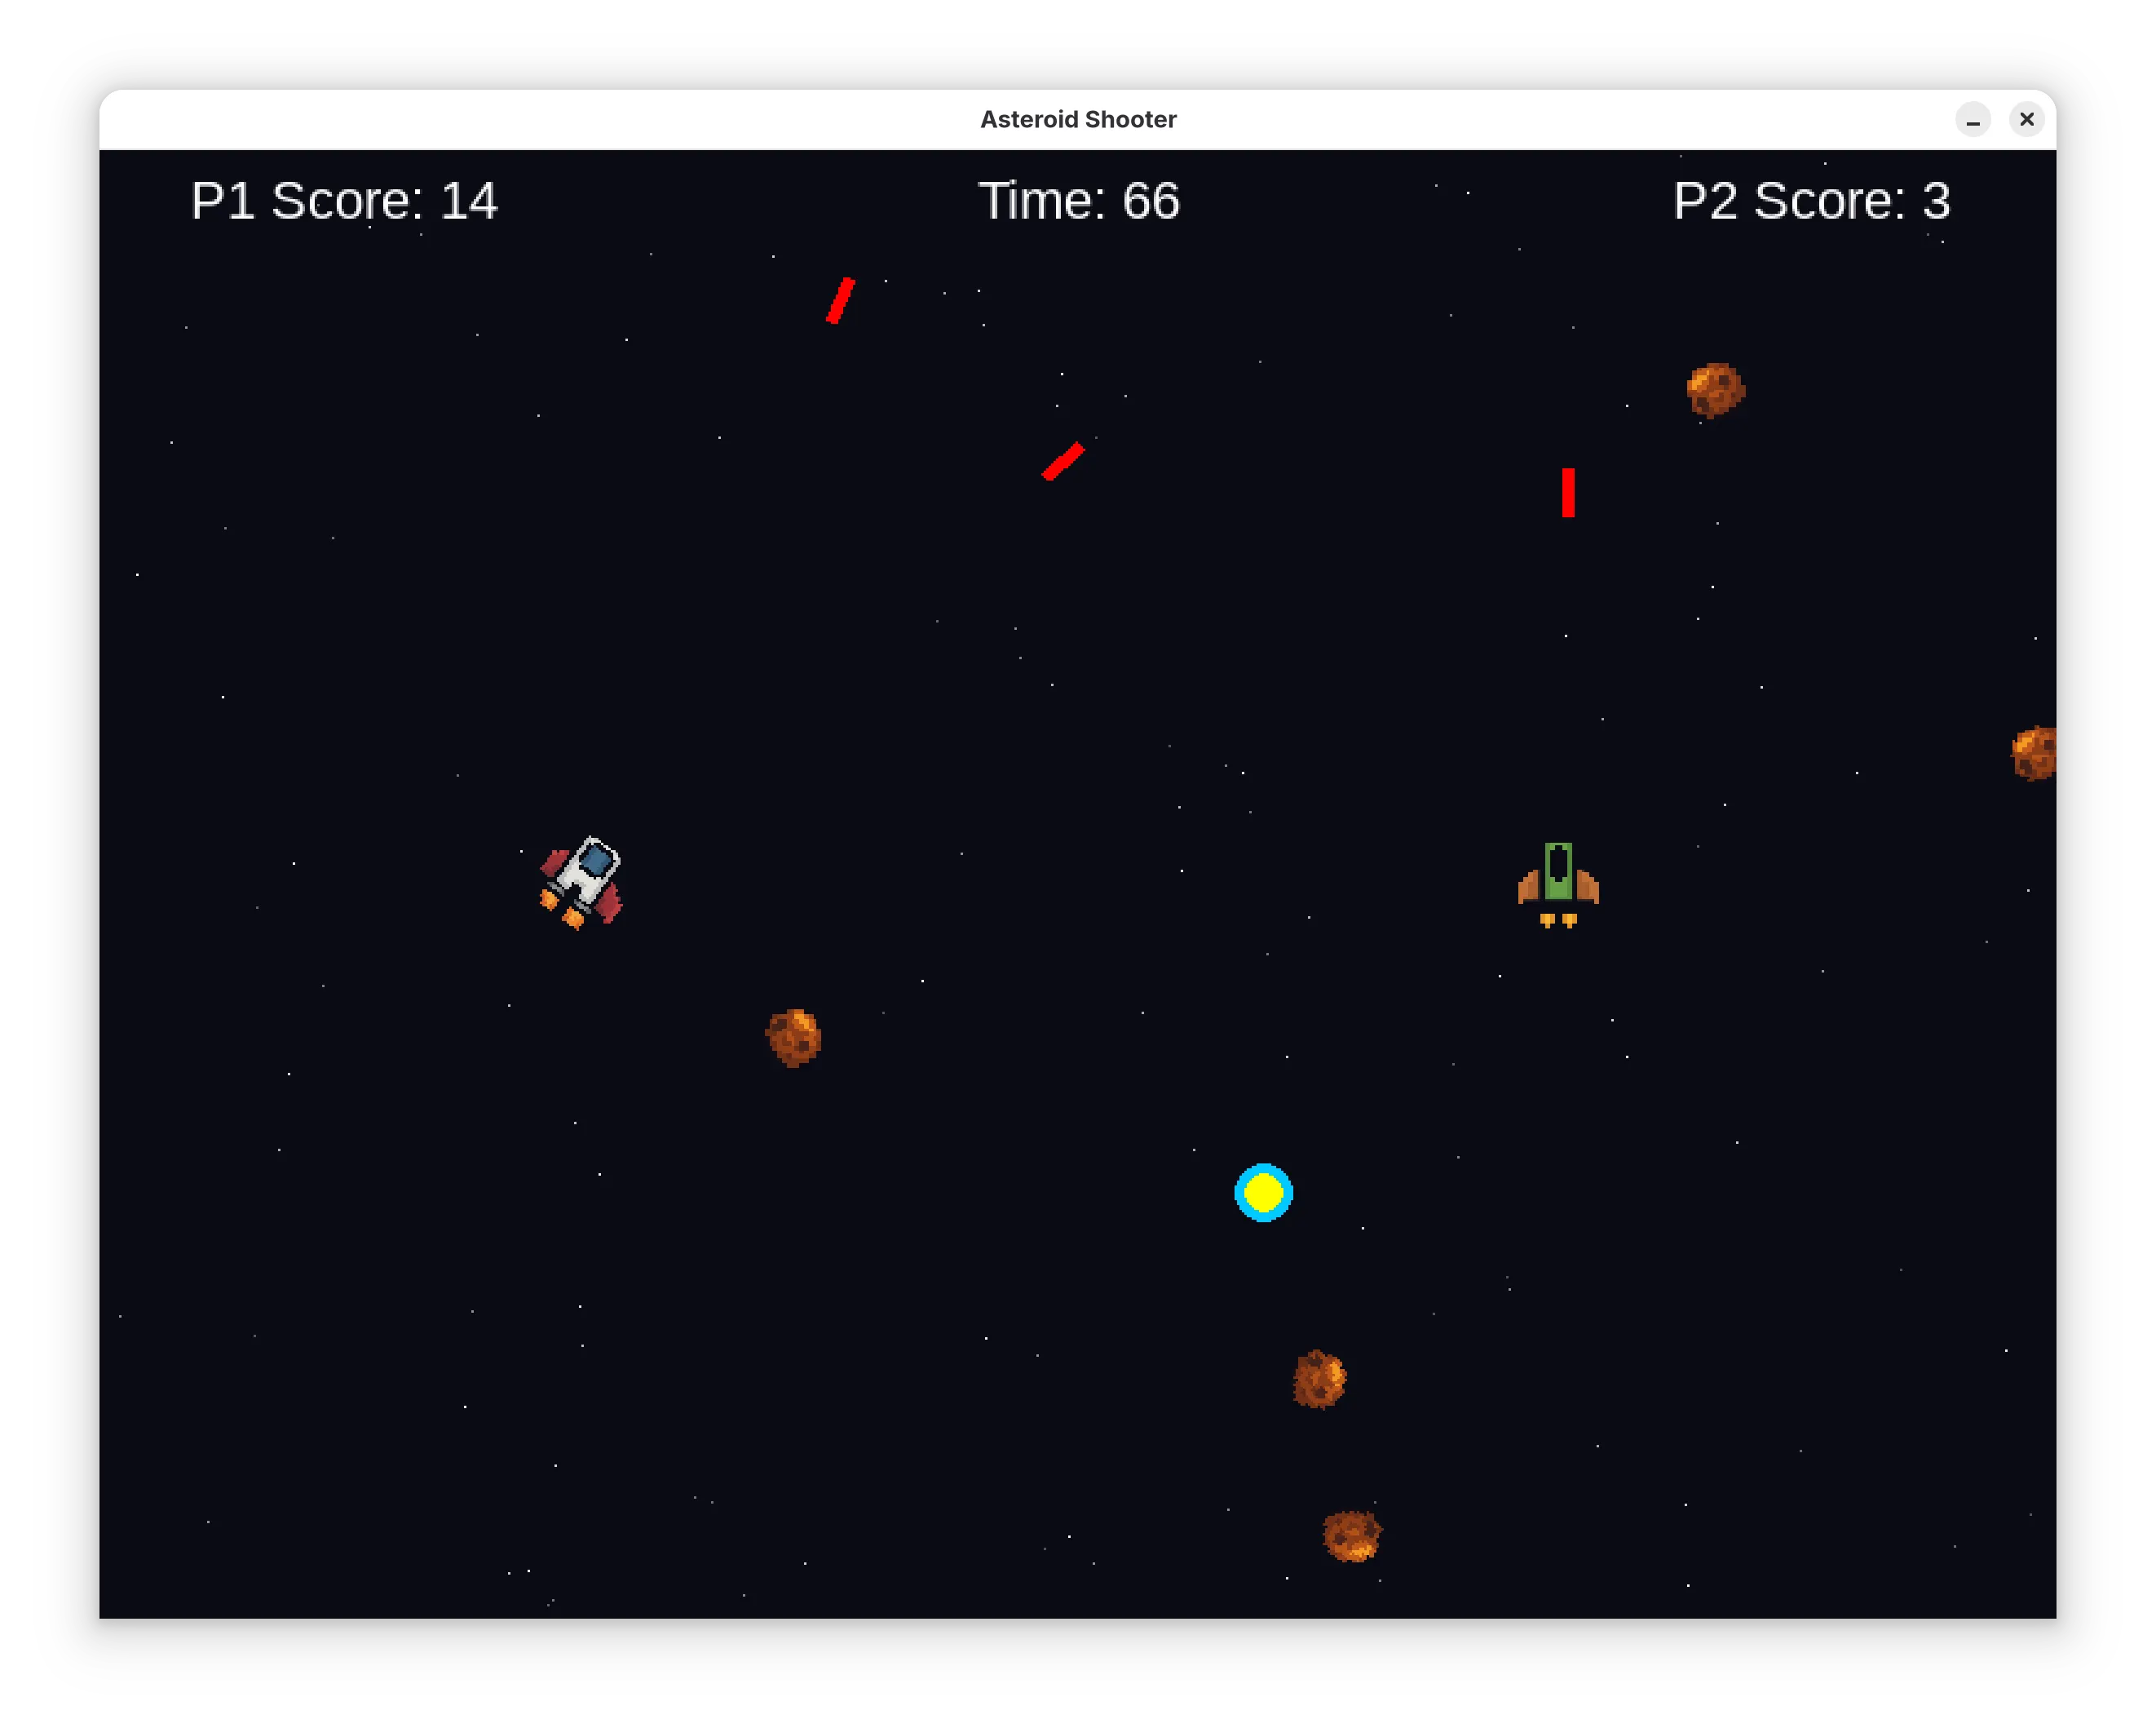Click the vertical red laser above green ship

[1568, 492]
